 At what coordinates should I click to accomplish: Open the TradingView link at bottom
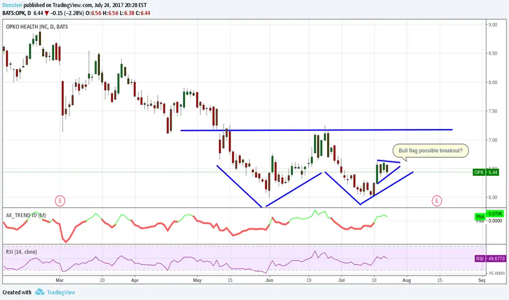pyautogui.click(x=61, y=292)
